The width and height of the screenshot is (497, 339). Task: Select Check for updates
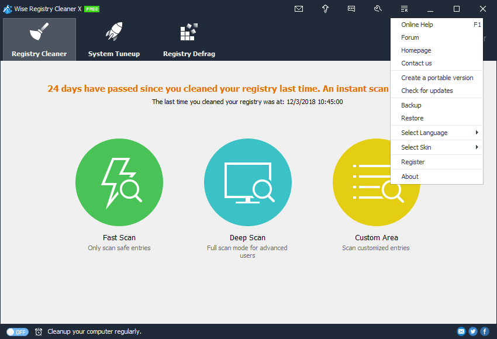click(437, 91)
